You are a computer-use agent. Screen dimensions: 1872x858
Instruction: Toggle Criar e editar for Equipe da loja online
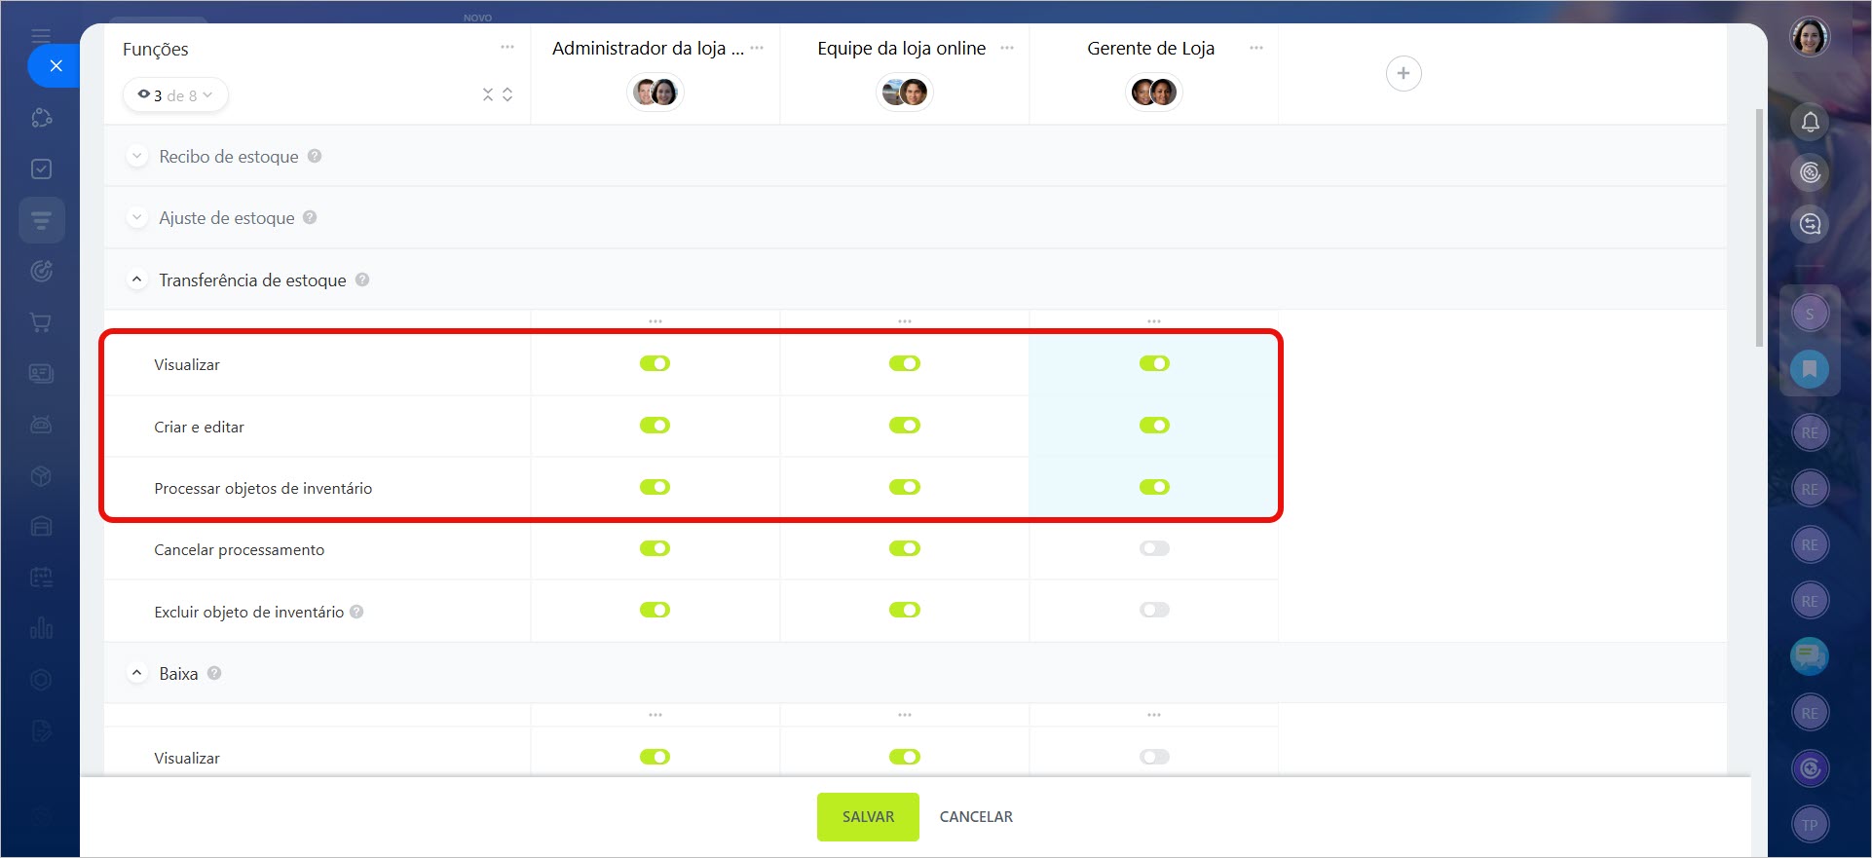(x=905, y=426)
